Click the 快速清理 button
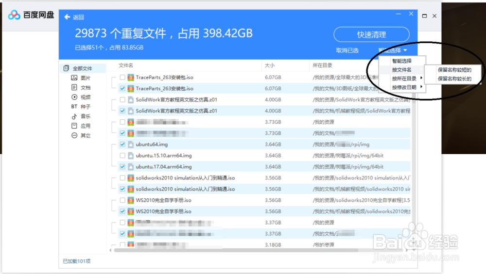 point(371,34)
